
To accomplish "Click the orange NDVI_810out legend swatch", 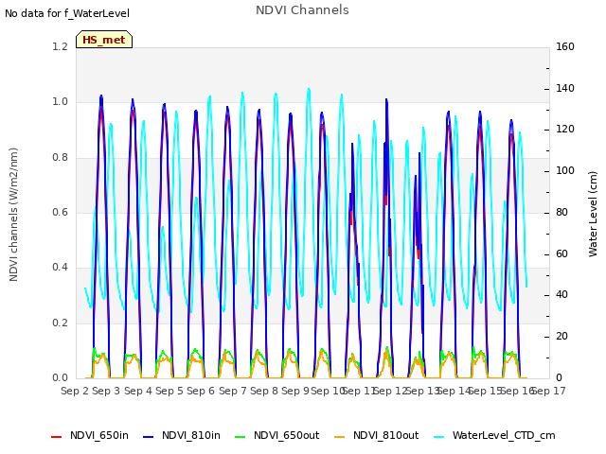I will pos(339,437).
